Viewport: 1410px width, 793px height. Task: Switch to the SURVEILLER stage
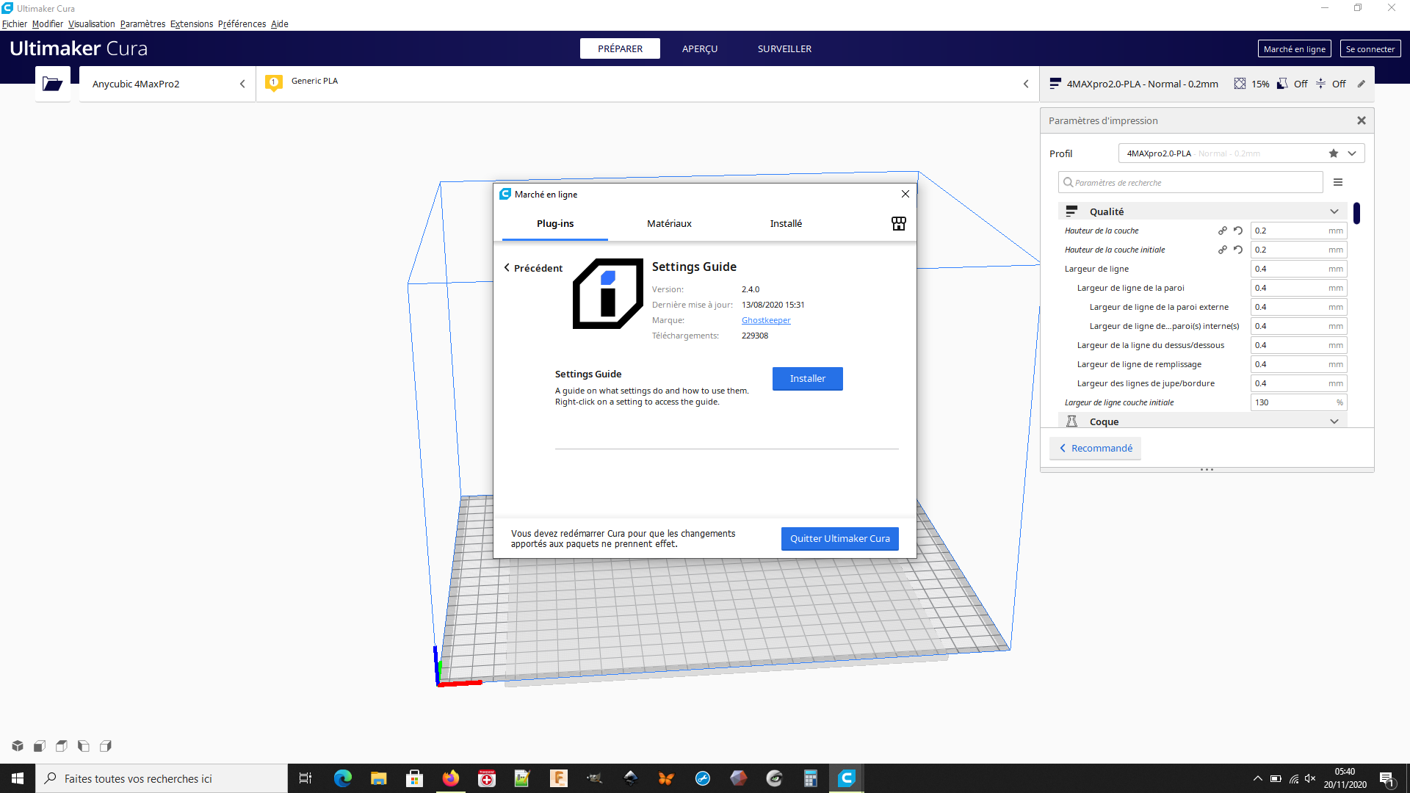coord(784,48)
